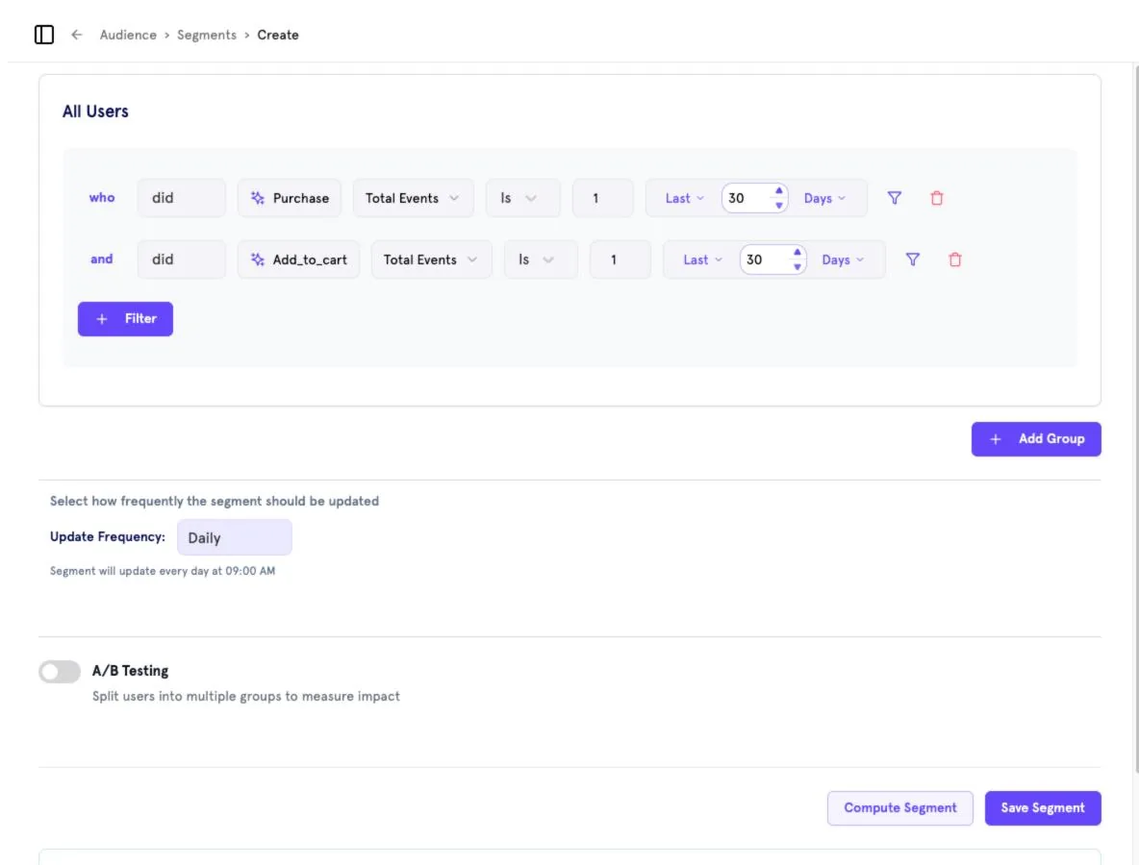This screenshot has width=1139, height=865.
Task: Open Days unit dropdown in Purchase row
Action: [824, 198]
